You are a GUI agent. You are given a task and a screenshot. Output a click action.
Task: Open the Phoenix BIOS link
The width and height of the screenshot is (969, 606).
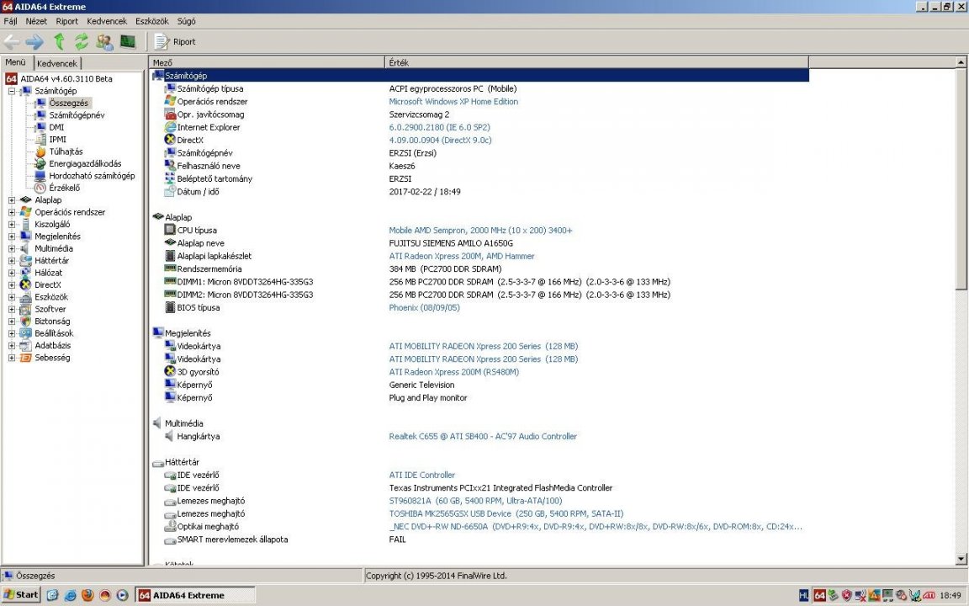coord(425,307)
